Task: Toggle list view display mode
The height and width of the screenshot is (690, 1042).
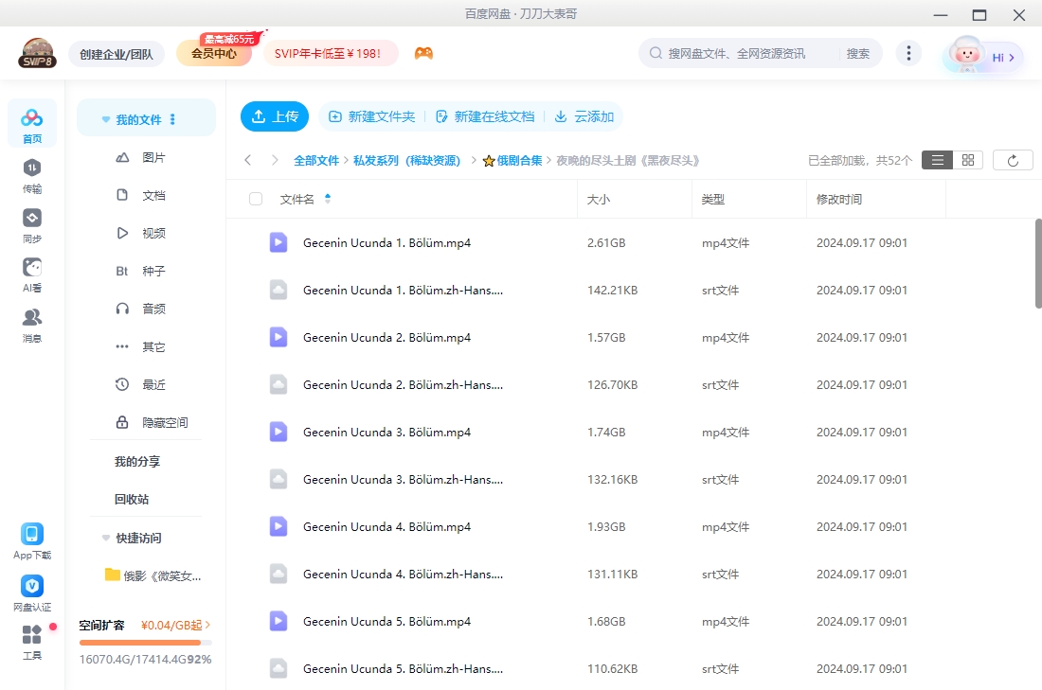Action: (x=937, y=159)
